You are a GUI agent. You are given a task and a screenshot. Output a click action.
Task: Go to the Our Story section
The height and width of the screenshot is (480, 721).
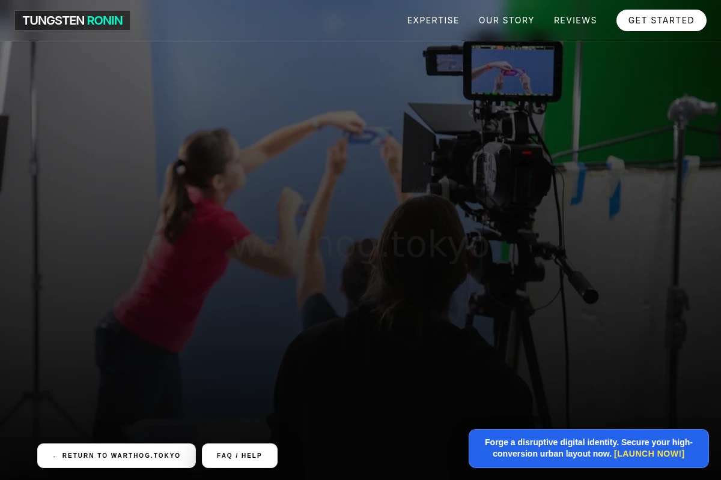pos(507,20)
